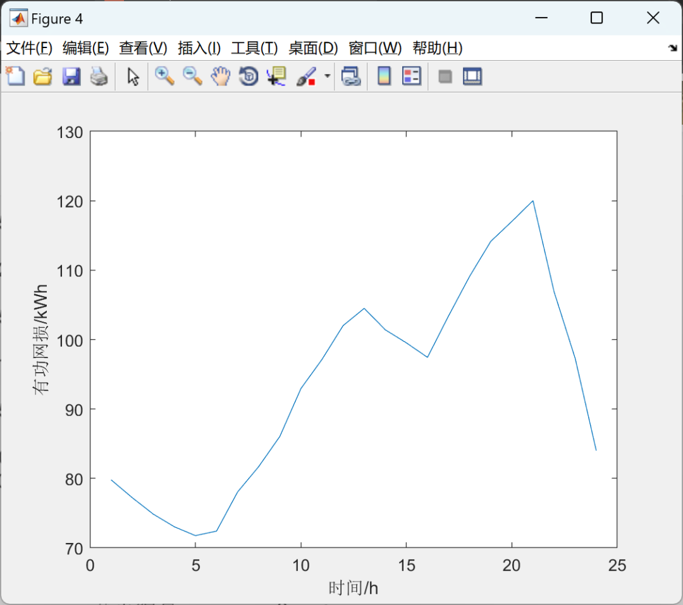Maximize the Figure 4 window

tap(597, 18)
